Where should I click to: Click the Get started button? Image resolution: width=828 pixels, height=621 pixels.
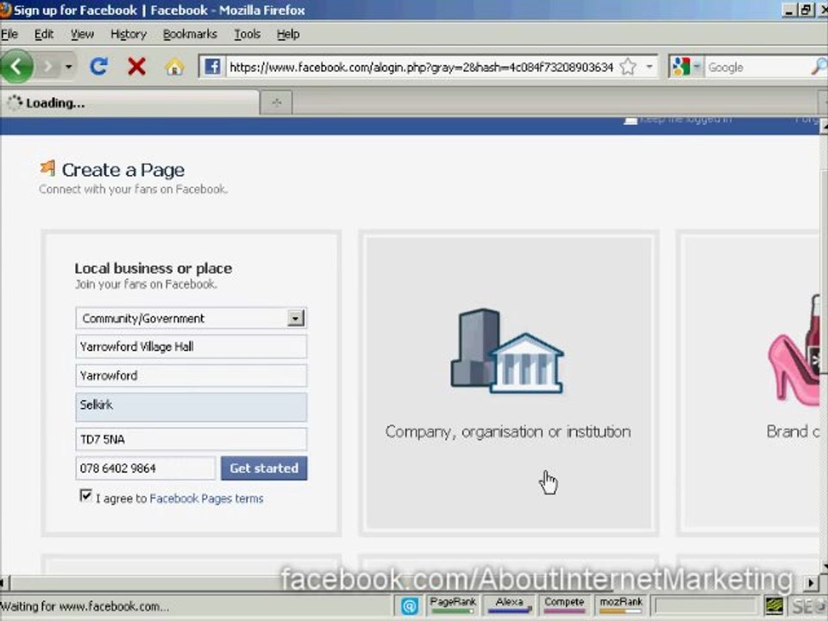pyautogui.click(x=264, y=467)
